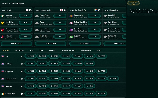Screen dimensions: 158x98
Task: Click Presto Angel's grey silk icon
Action: 37,16
